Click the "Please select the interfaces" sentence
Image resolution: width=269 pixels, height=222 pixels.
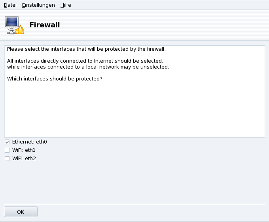[86, 50]
